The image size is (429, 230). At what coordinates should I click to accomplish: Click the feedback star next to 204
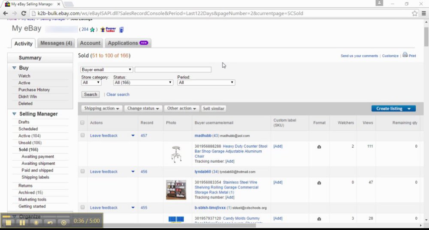(x=93, y=30)
